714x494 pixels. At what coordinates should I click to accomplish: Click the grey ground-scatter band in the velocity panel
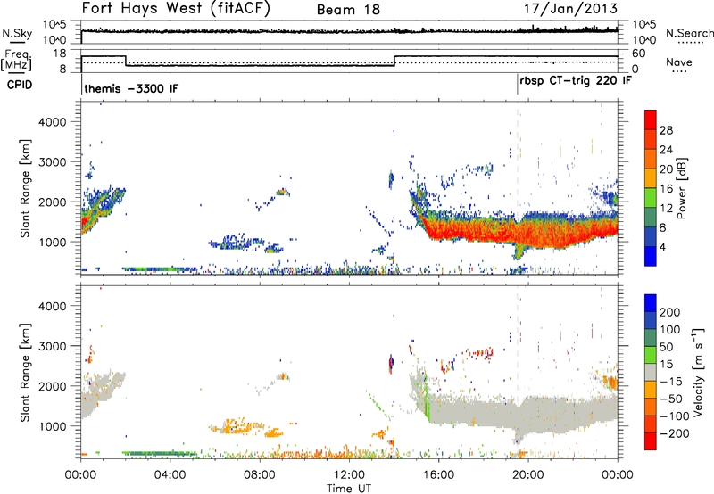pyautogui.click(x=524, y=414)
